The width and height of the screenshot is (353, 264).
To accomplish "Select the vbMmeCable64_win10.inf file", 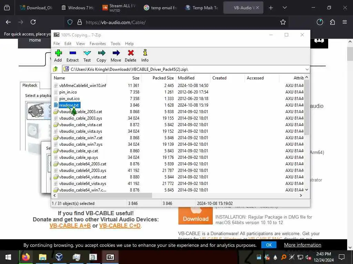I will click(x=82, y=86).
